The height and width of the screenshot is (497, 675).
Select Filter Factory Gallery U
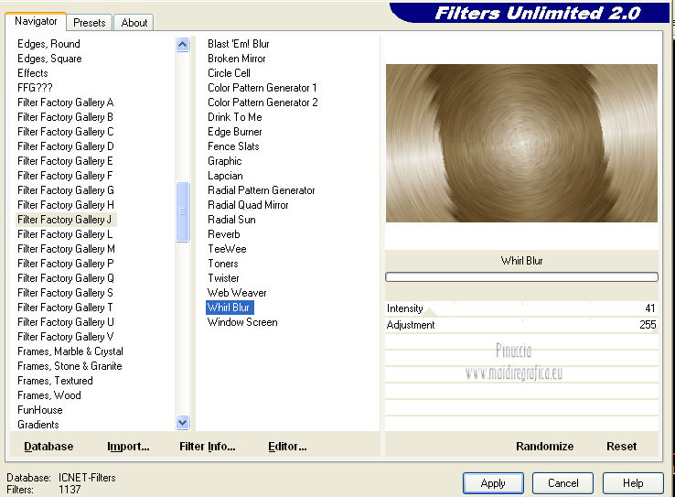pos(66,322)
